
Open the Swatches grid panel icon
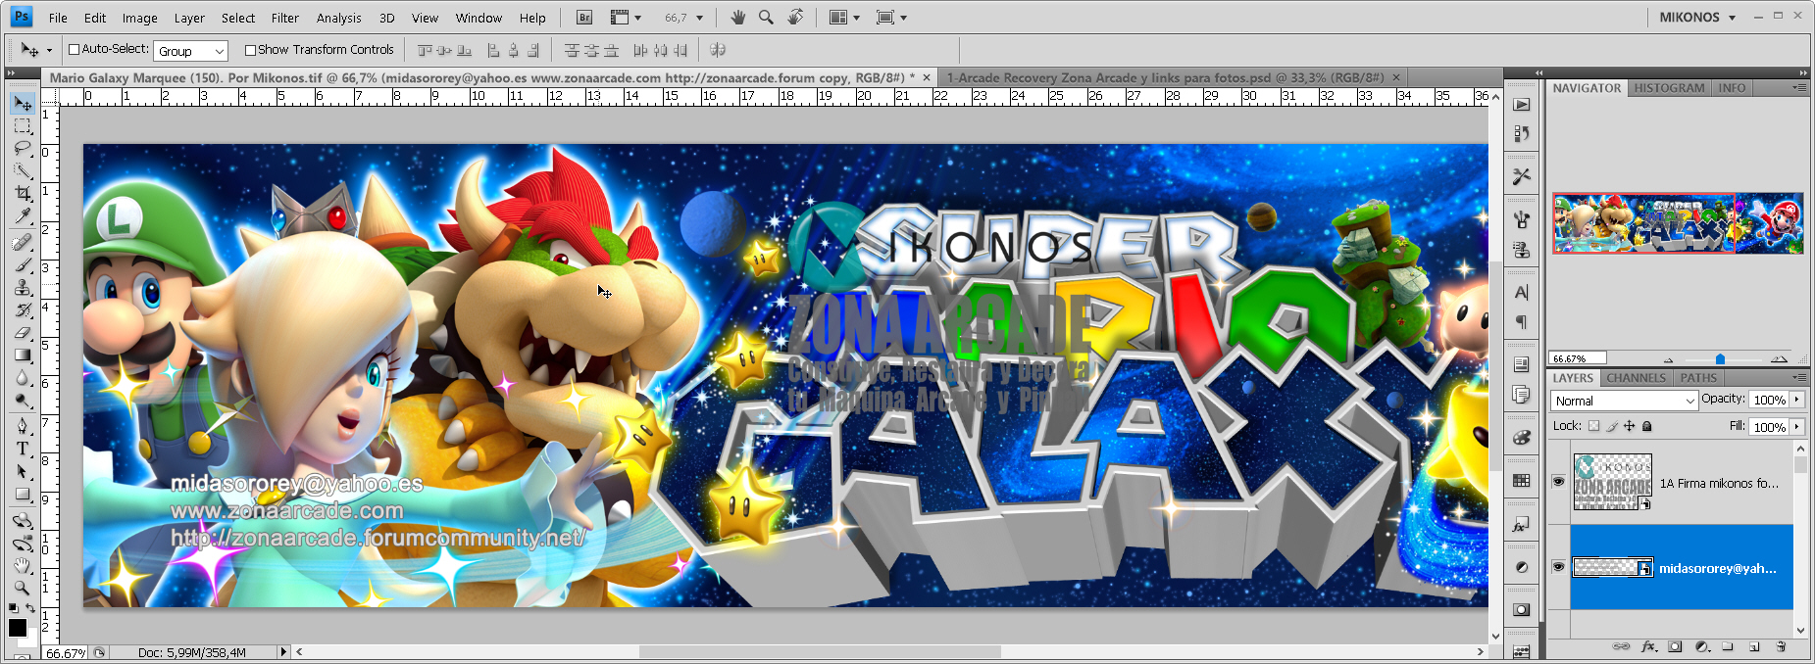click(1521, 480)
